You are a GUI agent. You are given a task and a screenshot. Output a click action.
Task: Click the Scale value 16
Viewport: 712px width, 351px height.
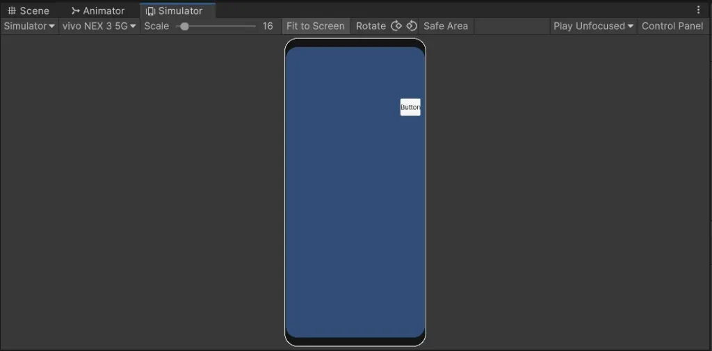[268, 26]
